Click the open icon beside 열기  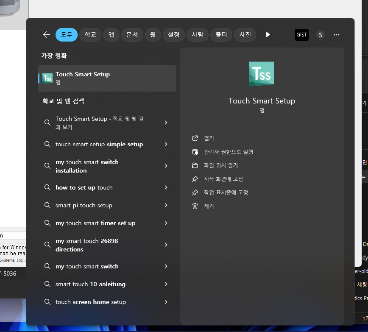(195, 138)
